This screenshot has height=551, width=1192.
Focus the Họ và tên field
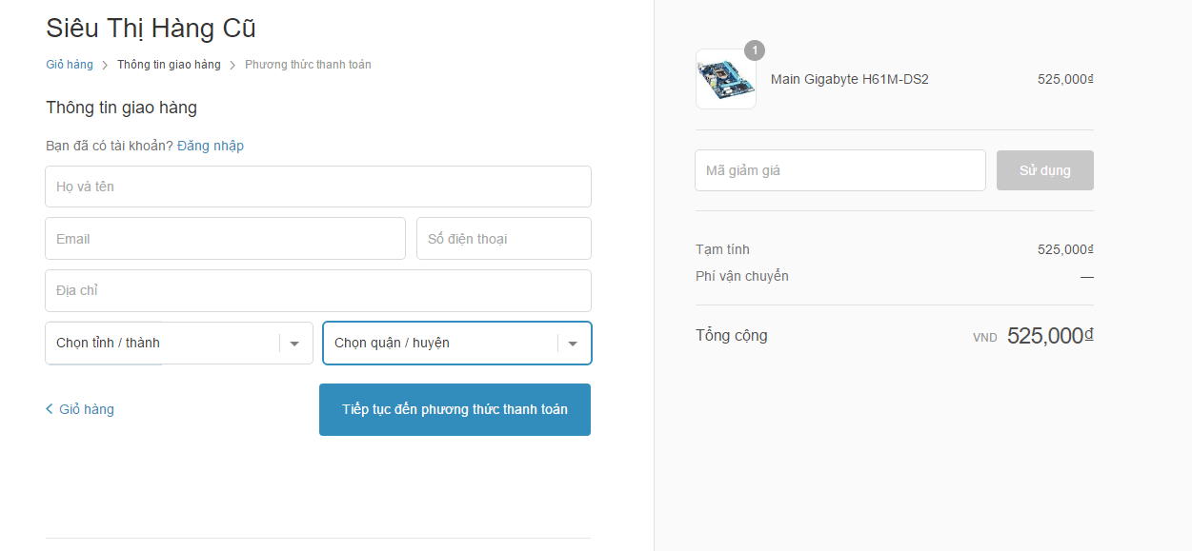click(x=318, y=187)
